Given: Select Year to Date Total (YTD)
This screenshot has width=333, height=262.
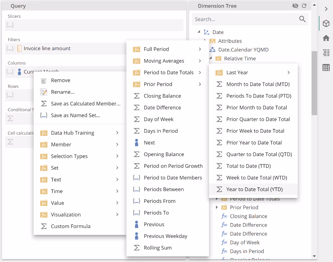Looking at the screenshot, I should (x=254, y=189).
